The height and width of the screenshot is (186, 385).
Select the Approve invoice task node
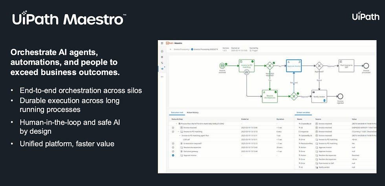pyautogui.click(x=294, y=66)
